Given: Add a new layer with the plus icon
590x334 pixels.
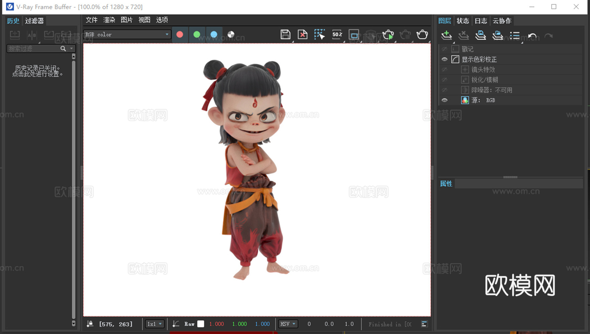Looking at the screenshot, I should (446, 35).
